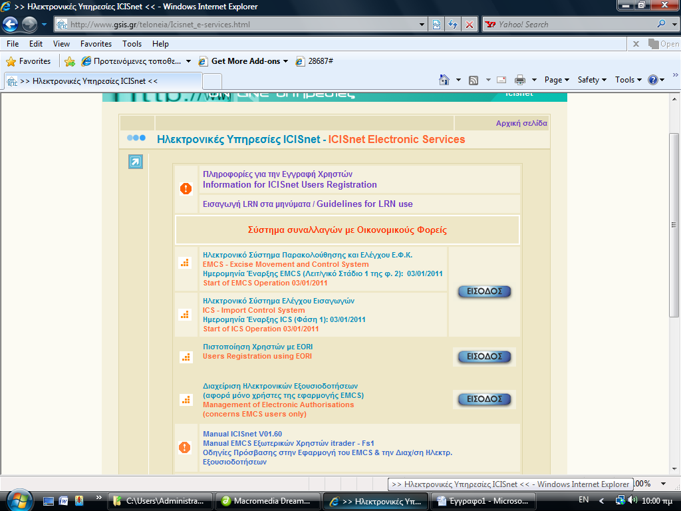Open EMCS - Excise Movement and Control System
Viewport: 681px width, 511px height.
point(285,264)
